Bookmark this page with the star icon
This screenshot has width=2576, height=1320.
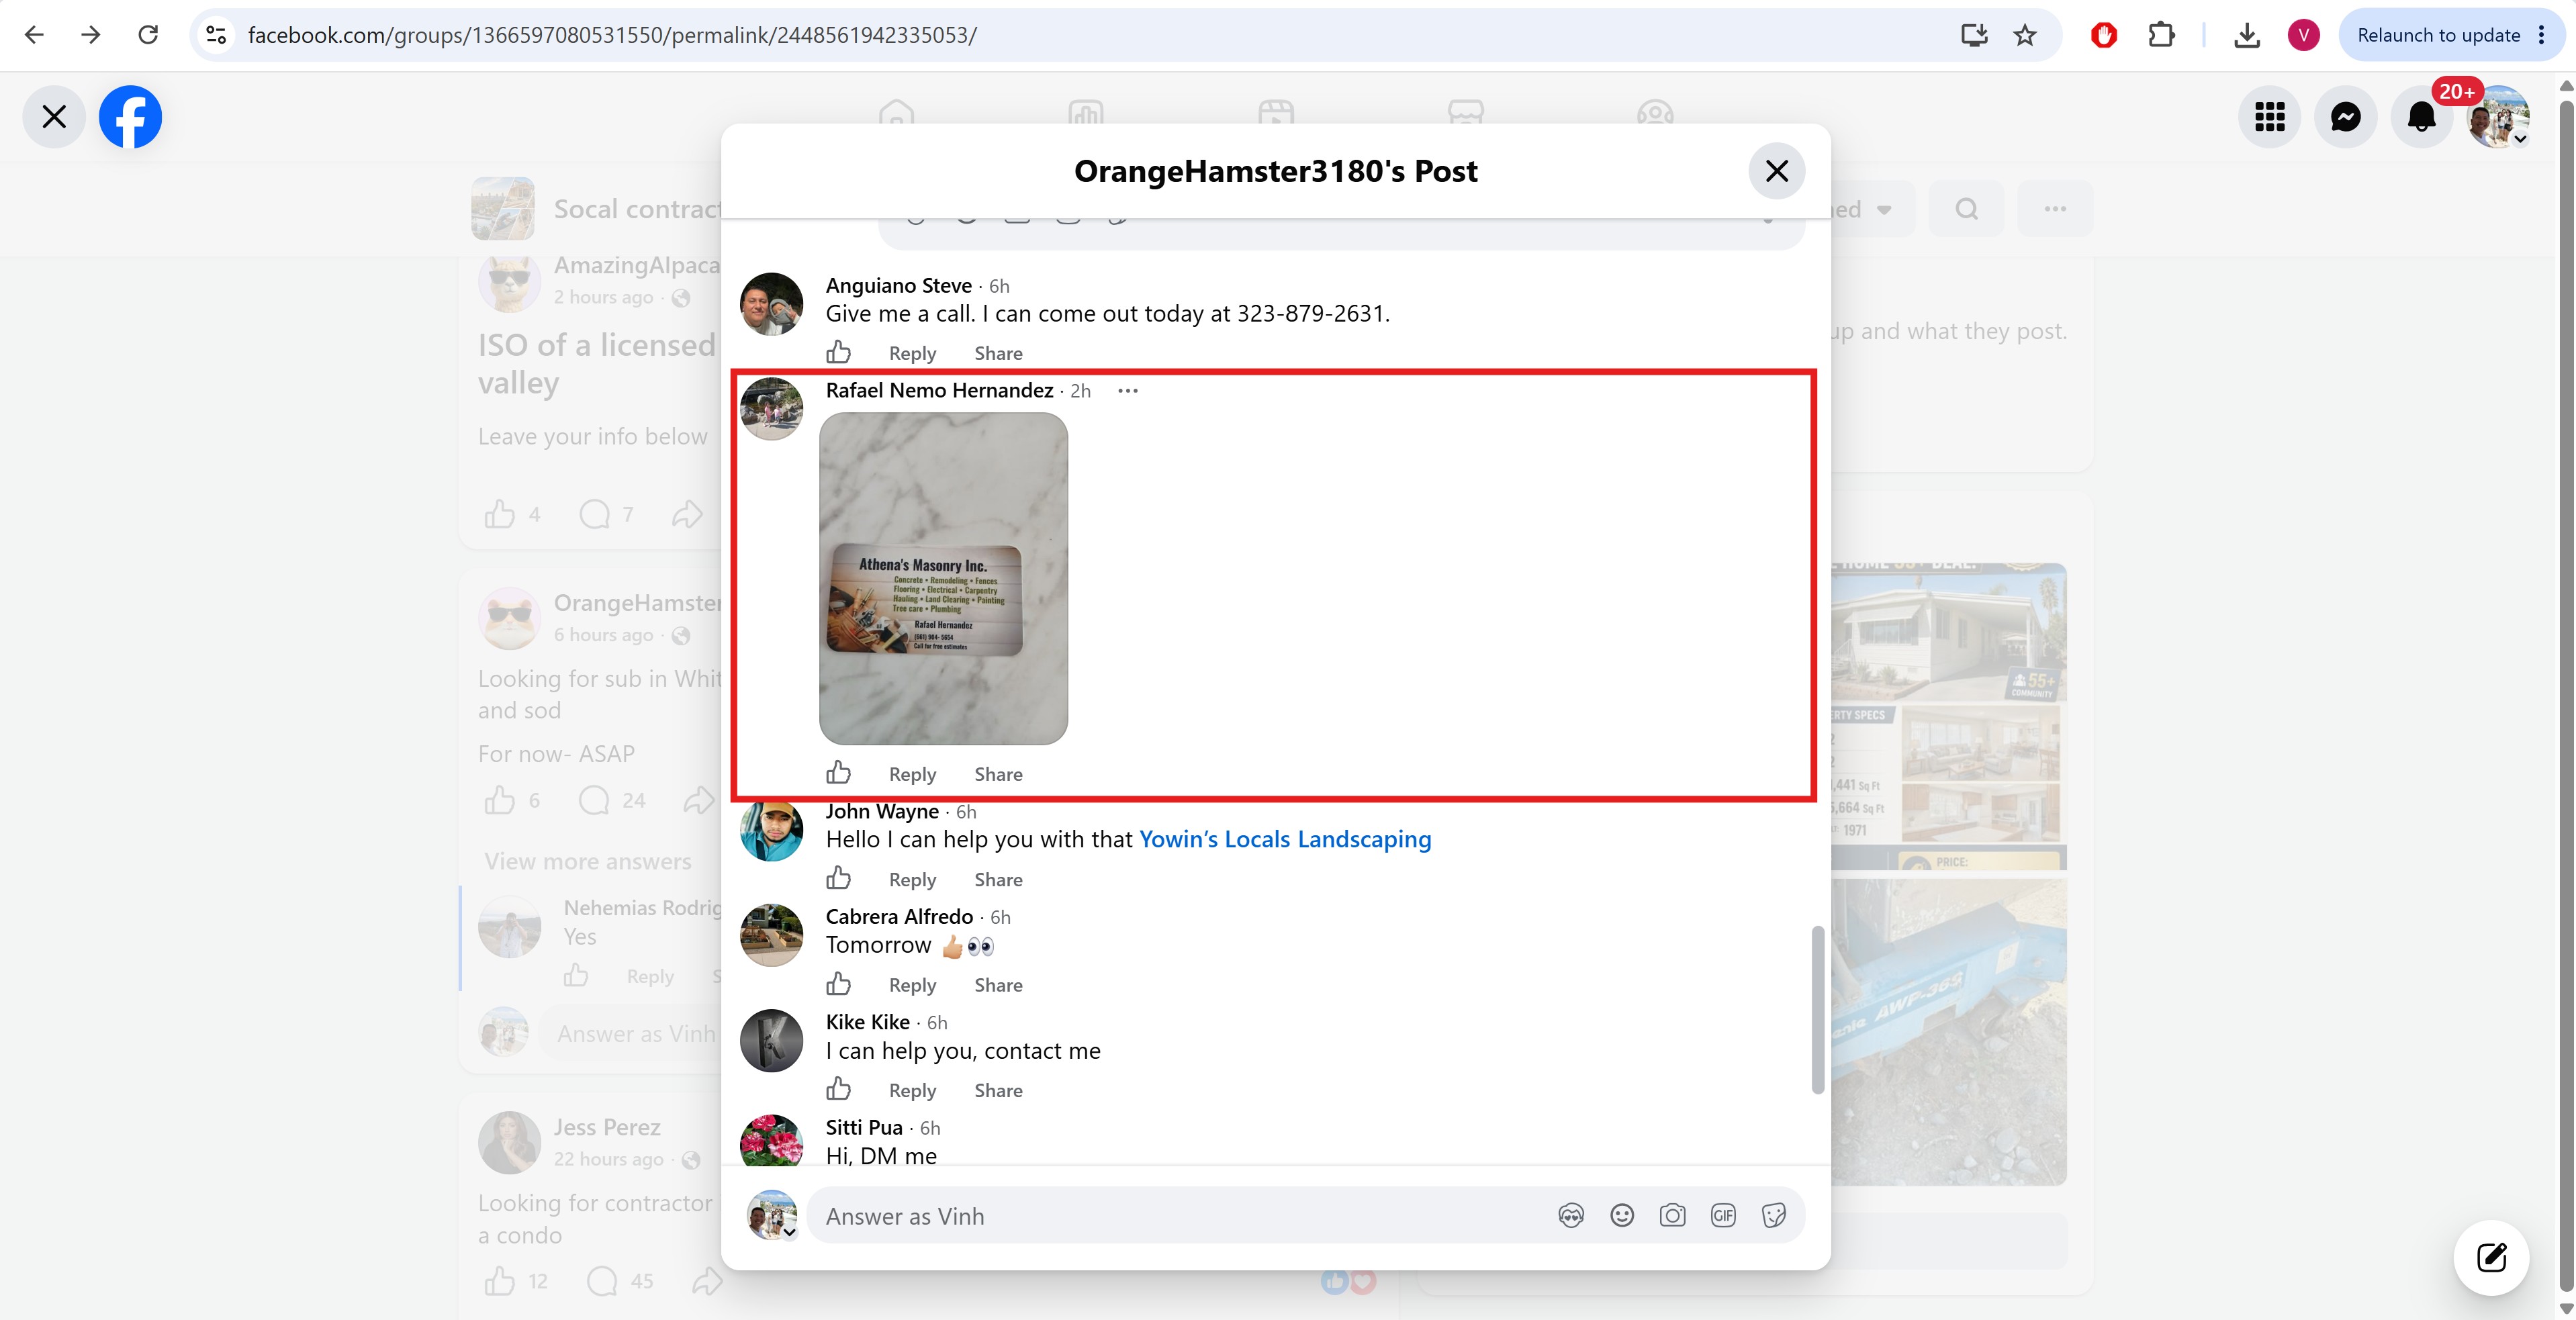point(2025,35)
